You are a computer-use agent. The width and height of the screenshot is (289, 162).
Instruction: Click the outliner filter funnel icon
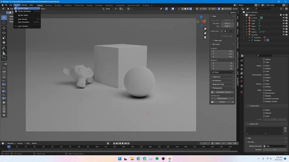pos(281,9)
